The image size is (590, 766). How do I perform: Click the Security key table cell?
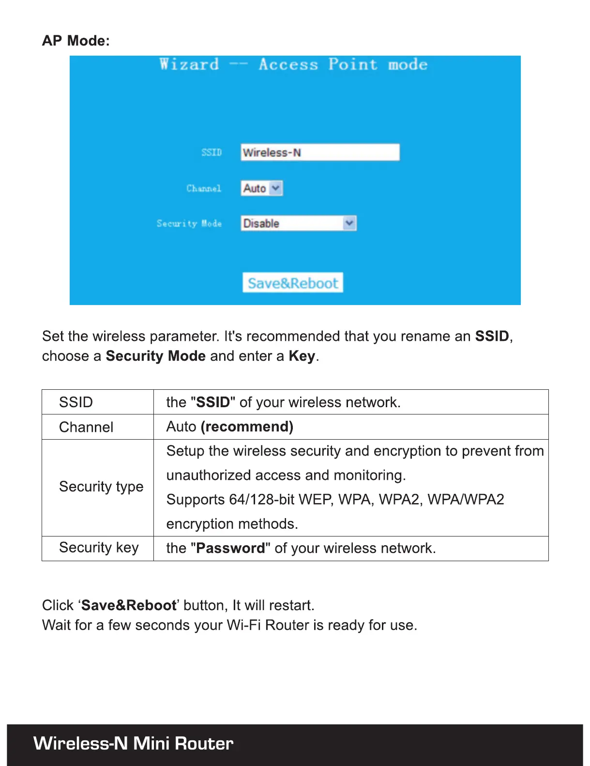point(99,548)
